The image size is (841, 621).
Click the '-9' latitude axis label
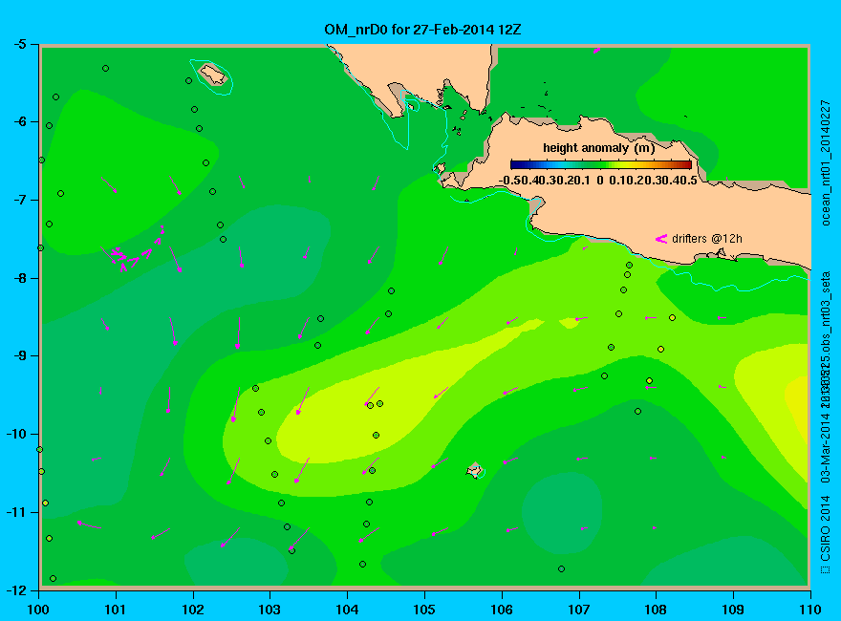tap(19, 356)
